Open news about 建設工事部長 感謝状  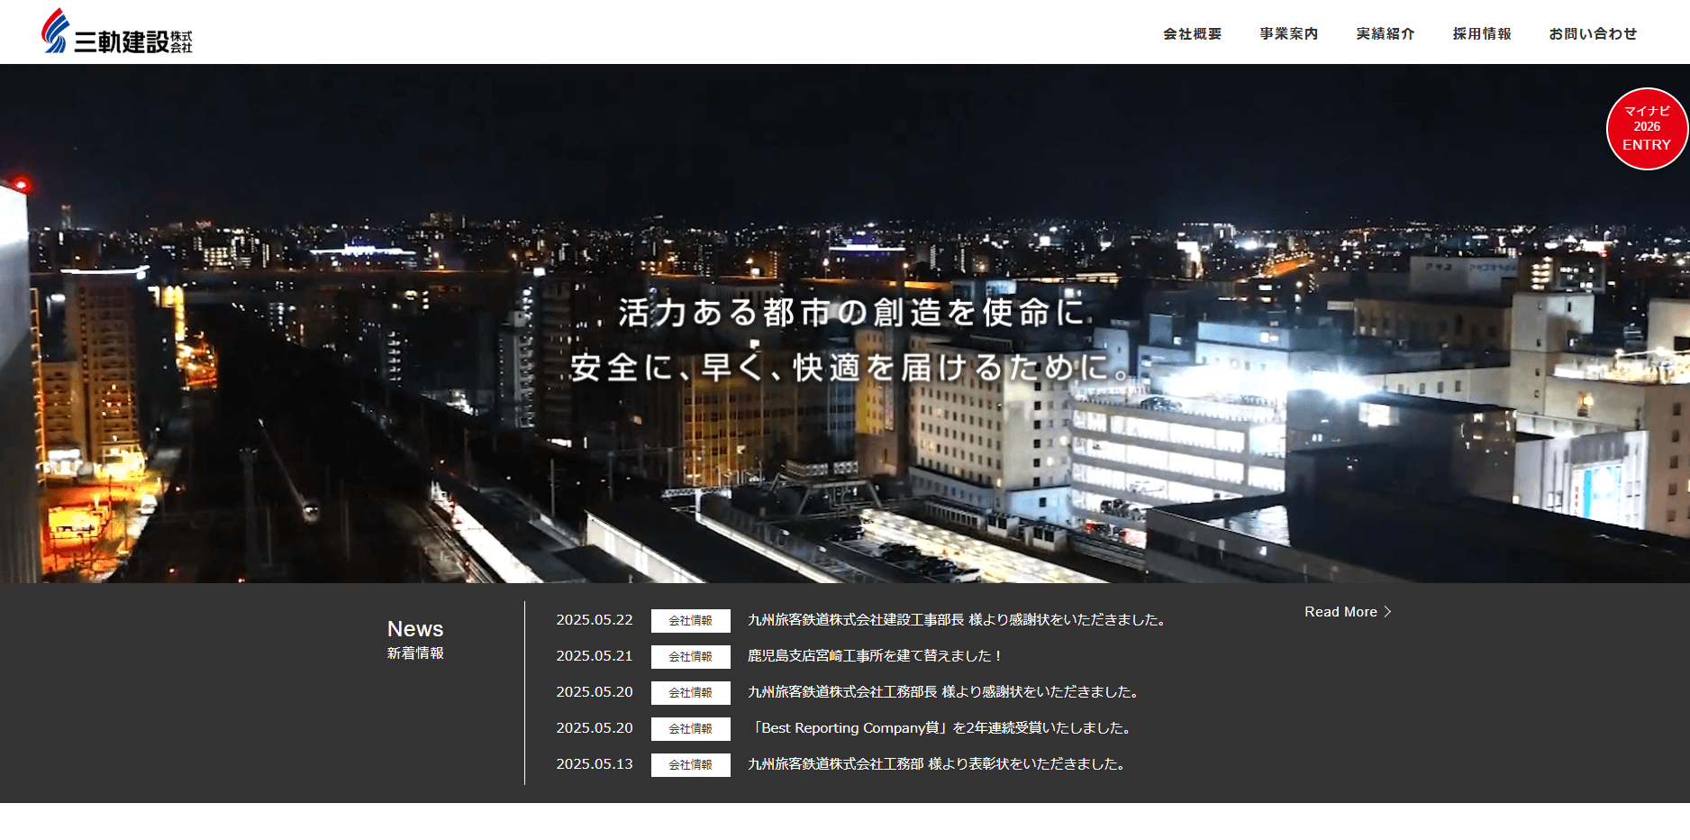(959, 620)
